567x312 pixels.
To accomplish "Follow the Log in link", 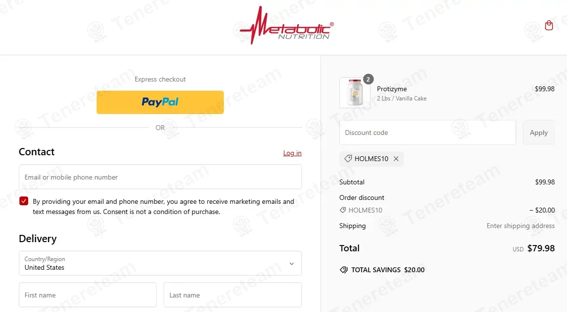I will [292, 153].
